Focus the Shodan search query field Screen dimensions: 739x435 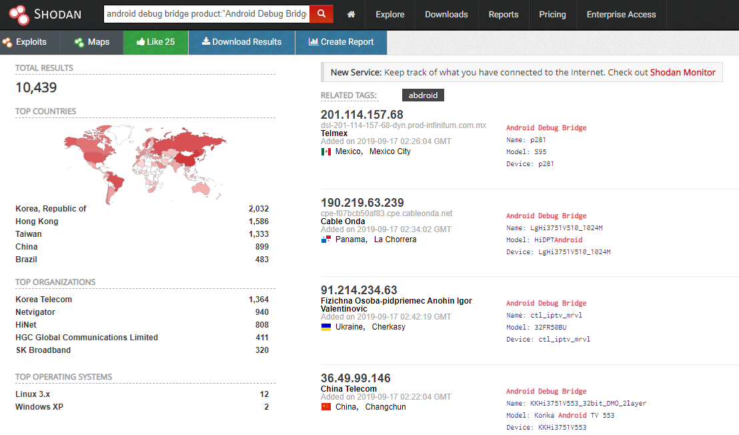[x=207, y=13]
